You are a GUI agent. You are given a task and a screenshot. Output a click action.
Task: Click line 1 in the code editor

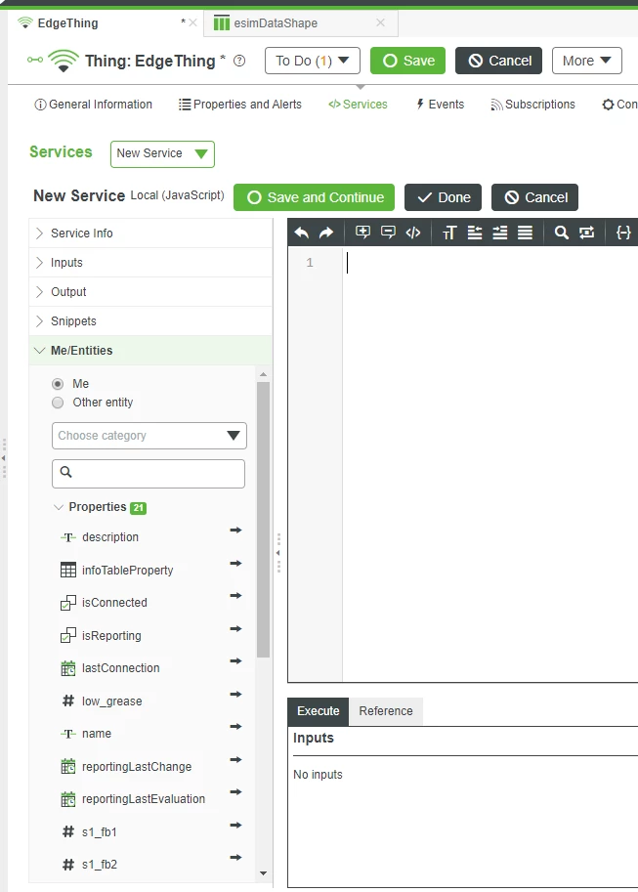click(x=489, y=263)
